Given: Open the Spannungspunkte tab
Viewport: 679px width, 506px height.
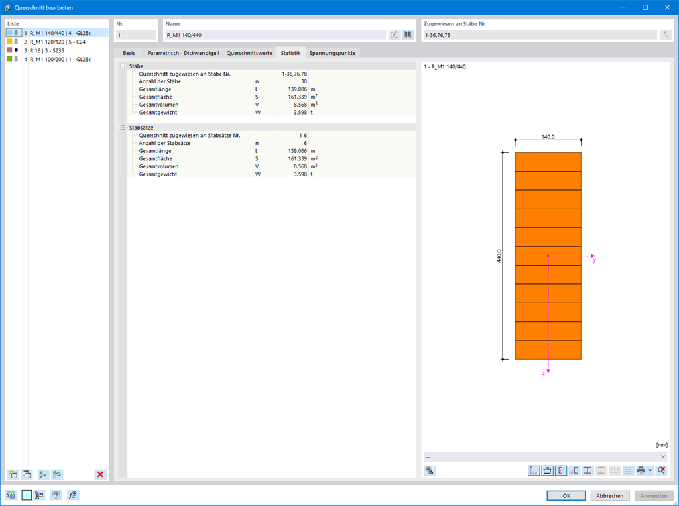Looking at the screenshot, I should tap(333, 53).
